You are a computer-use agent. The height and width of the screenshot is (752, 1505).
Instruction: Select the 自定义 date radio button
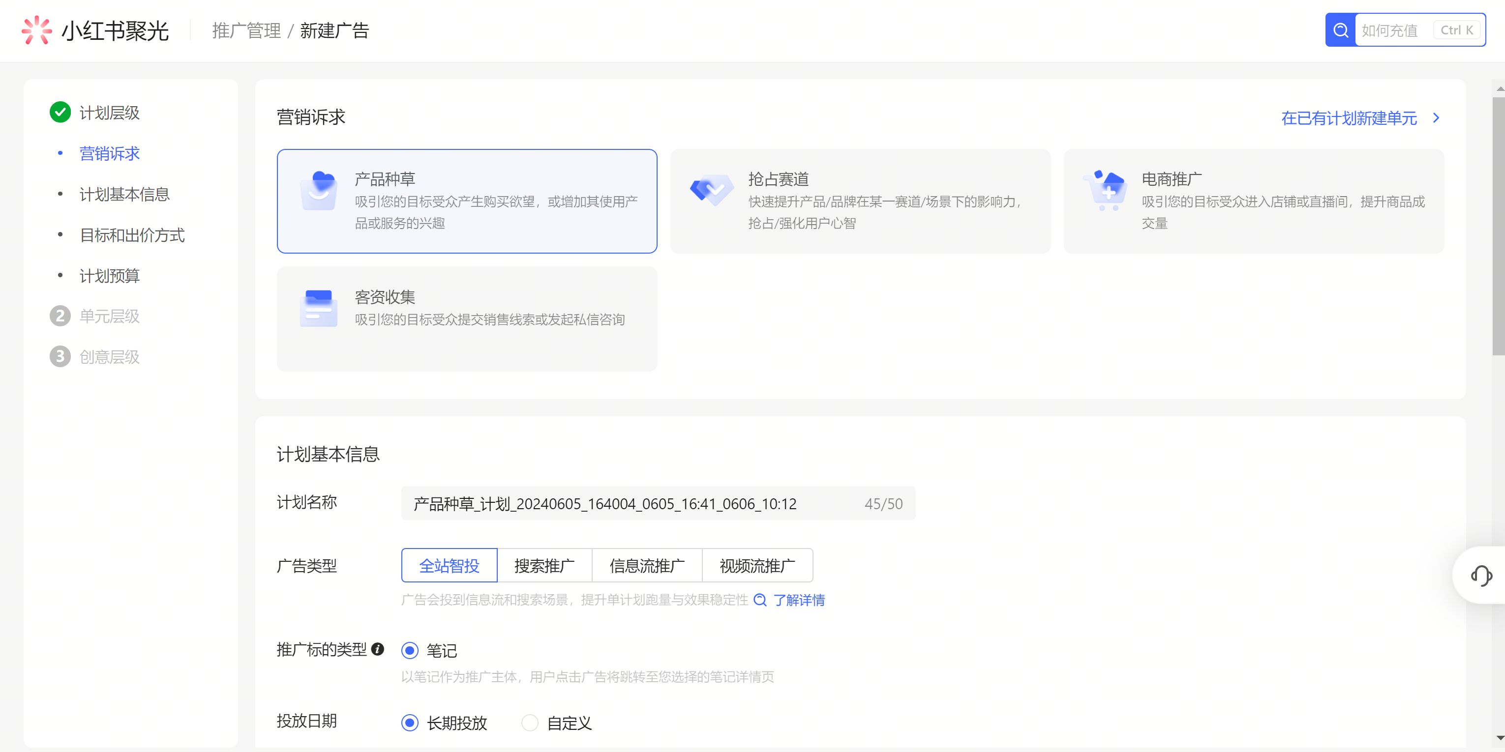click(x=529, y=722)
